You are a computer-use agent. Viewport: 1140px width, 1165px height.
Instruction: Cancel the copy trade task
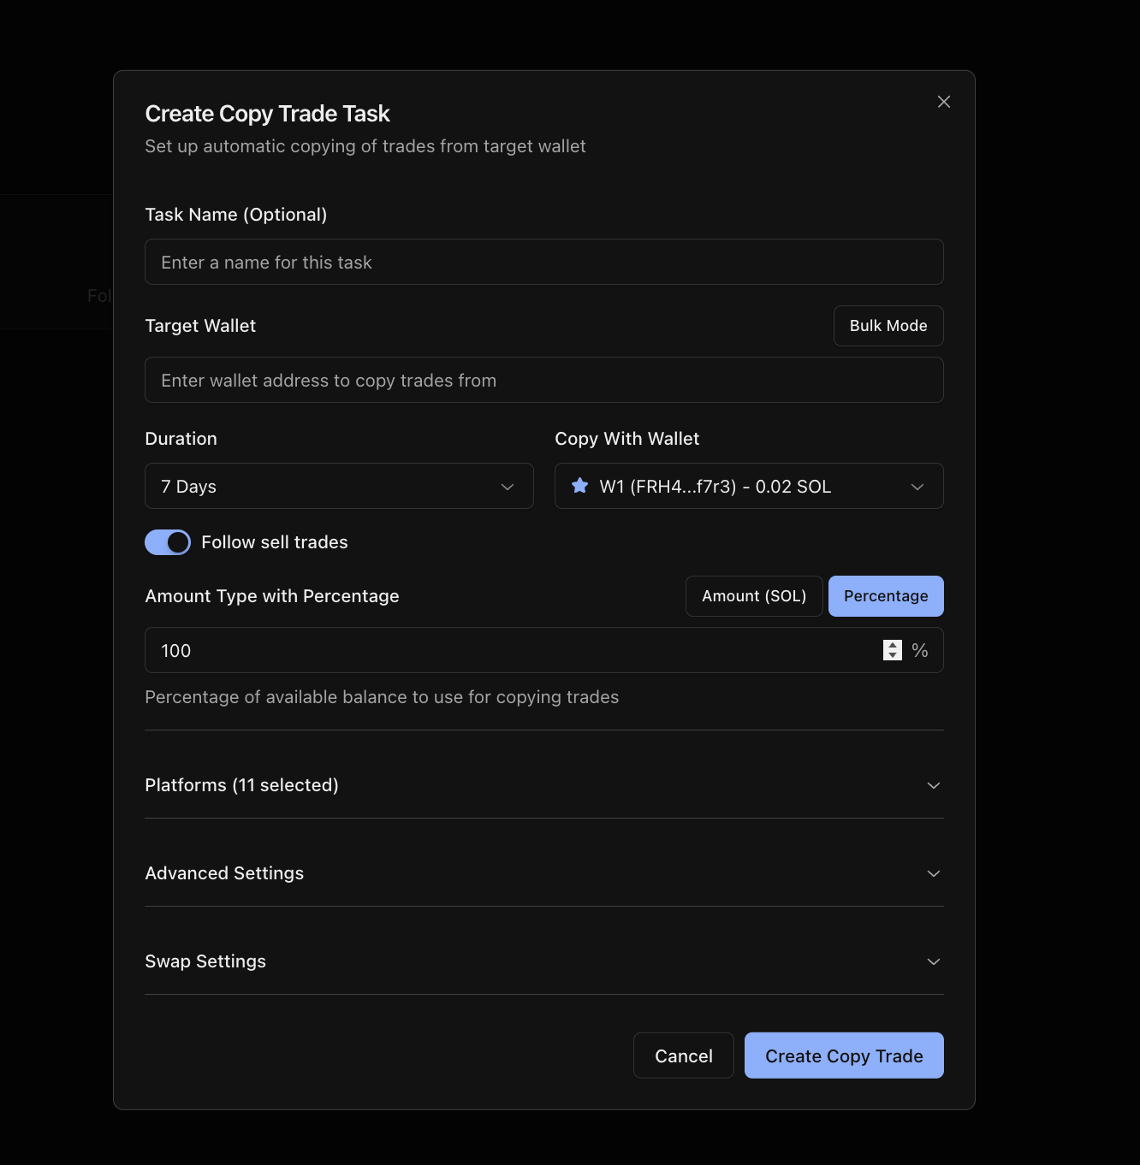(684, 1056)
